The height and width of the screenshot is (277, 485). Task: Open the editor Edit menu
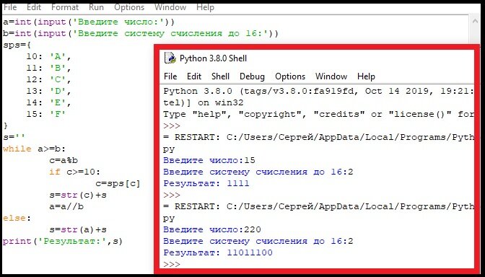[34, 7]
